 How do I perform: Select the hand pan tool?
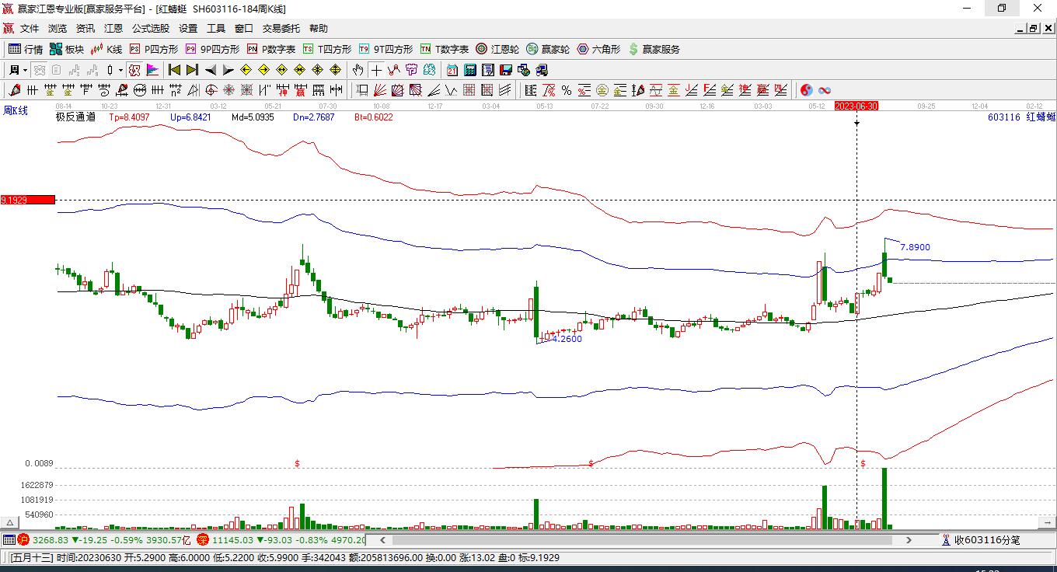pos(358,70)
